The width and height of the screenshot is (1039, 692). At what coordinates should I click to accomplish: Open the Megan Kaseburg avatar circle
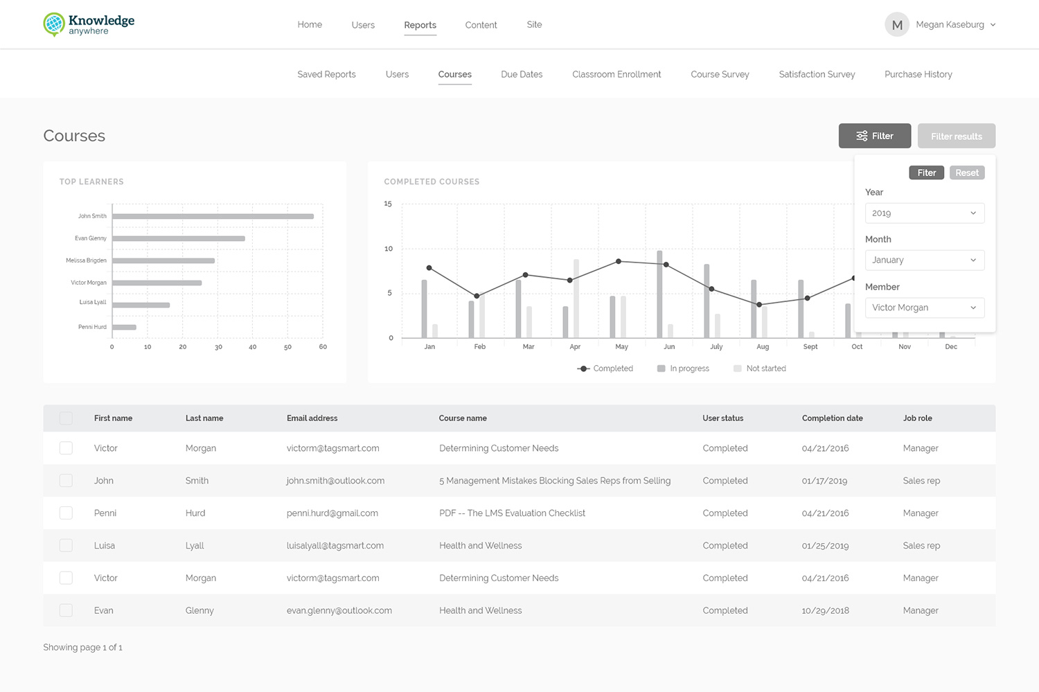coord(896,24)
